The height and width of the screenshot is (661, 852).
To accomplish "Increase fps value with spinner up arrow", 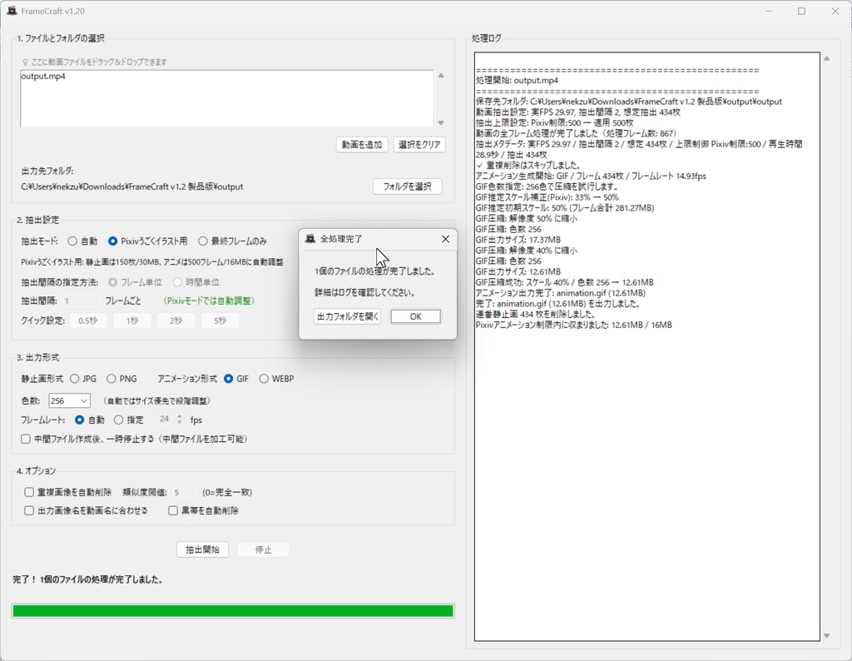I will coord(180,416).
